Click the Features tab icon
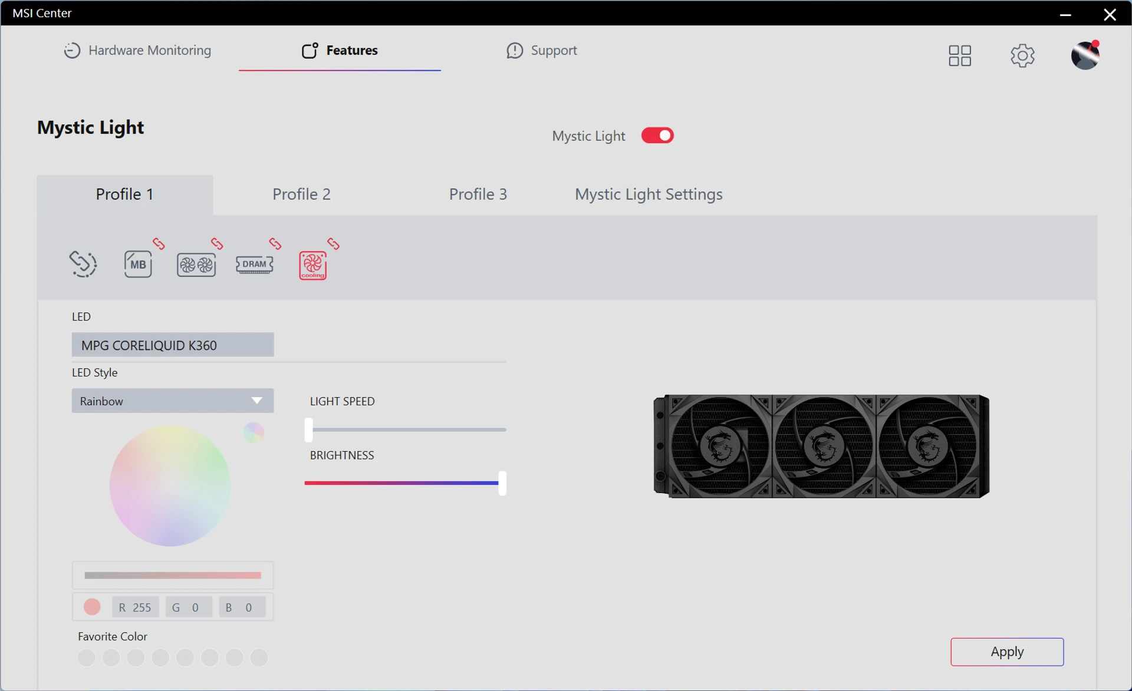 [310, 51]
